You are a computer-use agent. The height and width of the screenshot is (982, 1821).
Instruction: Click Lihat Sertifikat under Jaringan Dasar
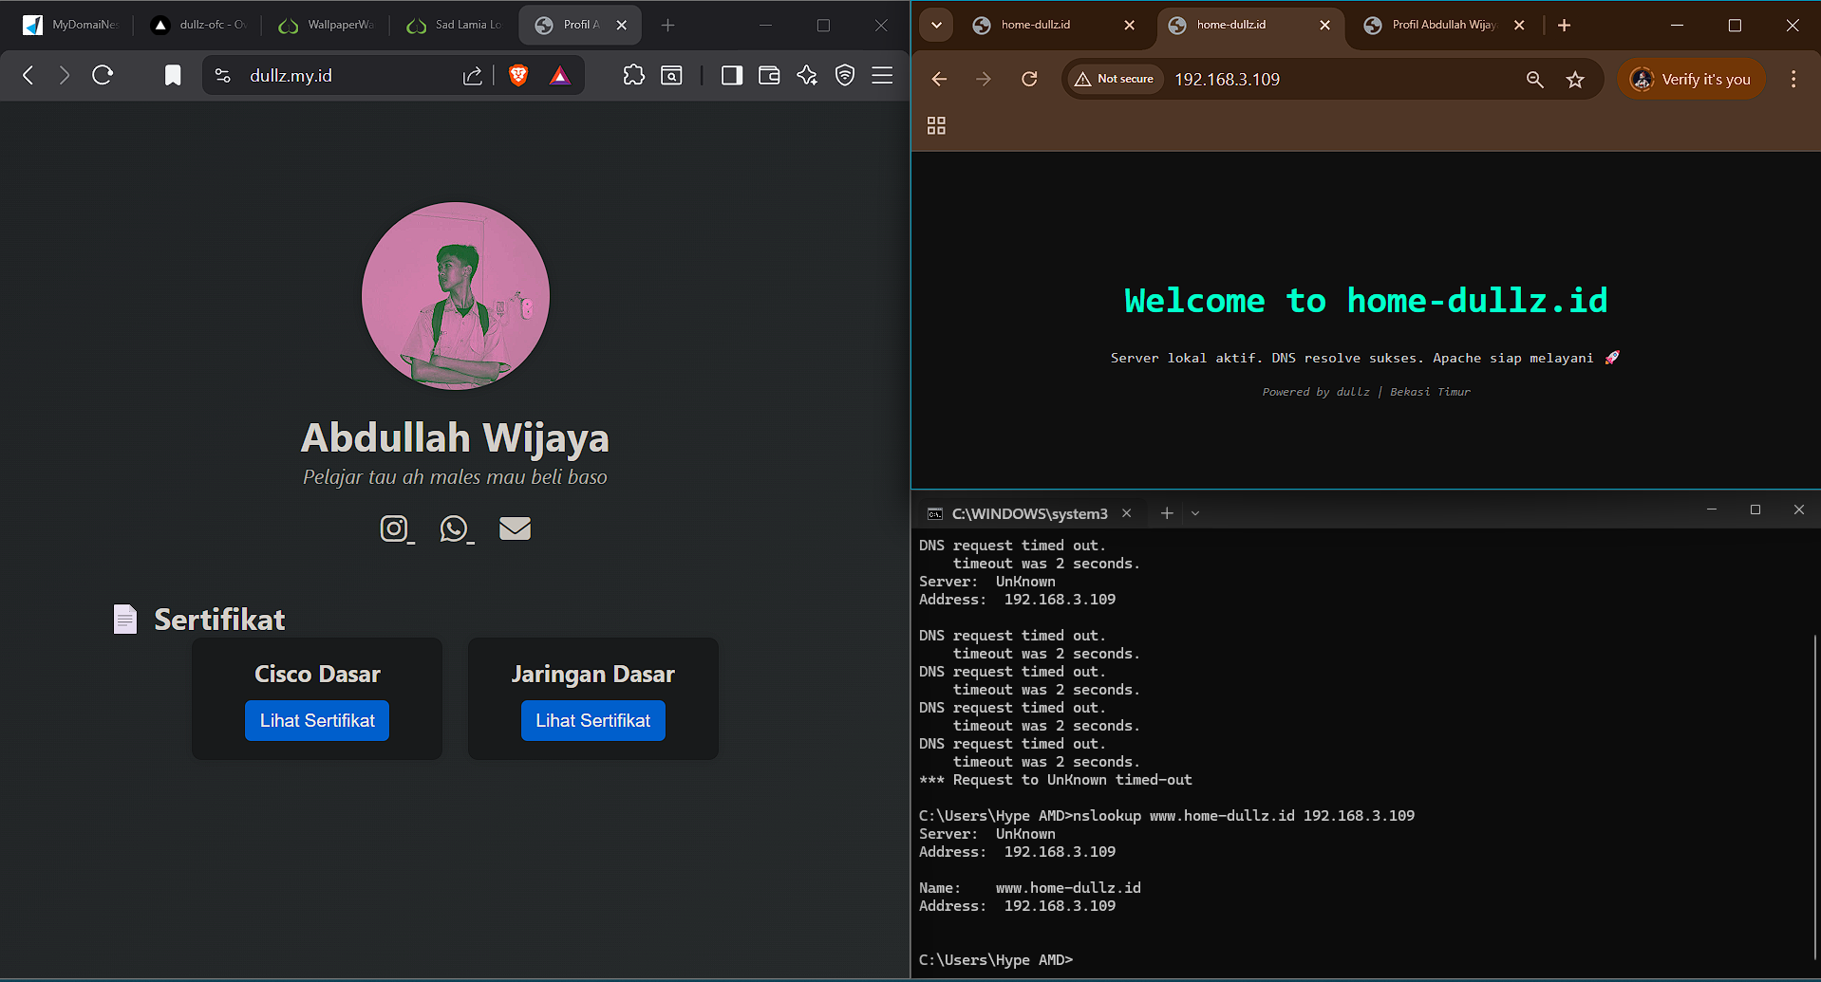tap(592, 721)
